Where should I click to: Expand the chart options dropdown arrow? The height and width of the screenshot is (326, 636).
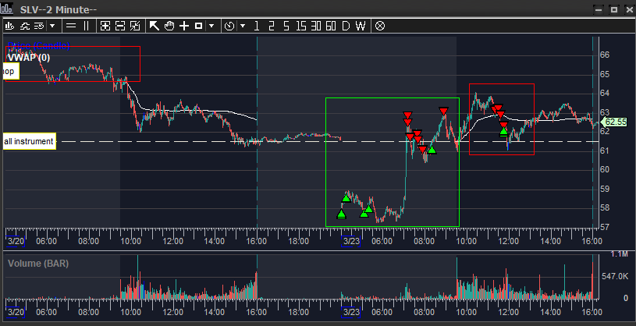[52, 26]
